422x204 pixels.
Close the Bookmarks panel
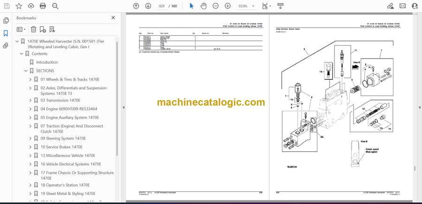click(113, 18)
